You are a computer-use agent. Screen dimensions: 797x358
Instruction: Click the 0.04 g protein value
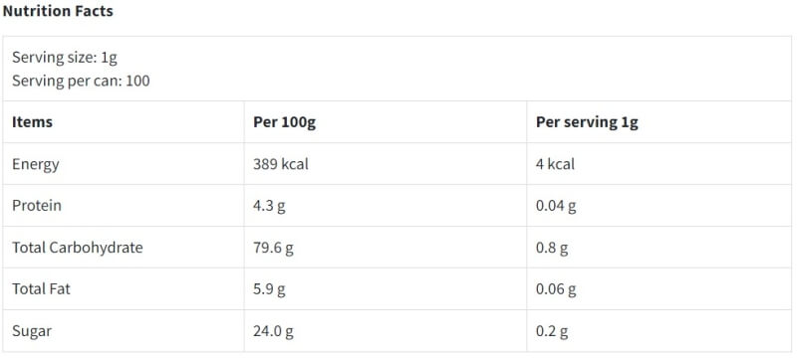pos(556,206)
